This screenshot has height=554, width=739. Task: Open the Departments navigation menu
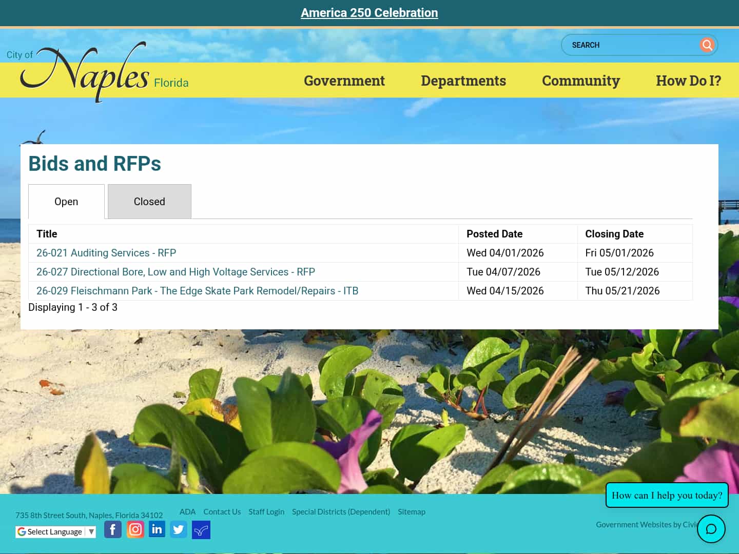pyautogui.click(x=463, y=81)
